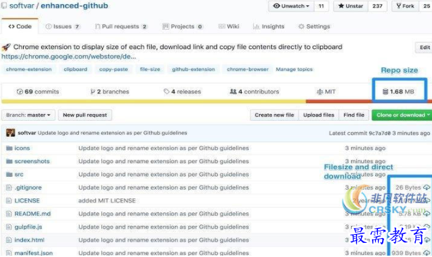The image size is (432, 257).
Task: Click the language color bar under stats
Action: tap(216, 101)
